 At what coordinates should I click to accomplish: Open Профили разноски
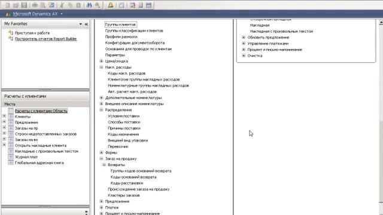point(121,37)
